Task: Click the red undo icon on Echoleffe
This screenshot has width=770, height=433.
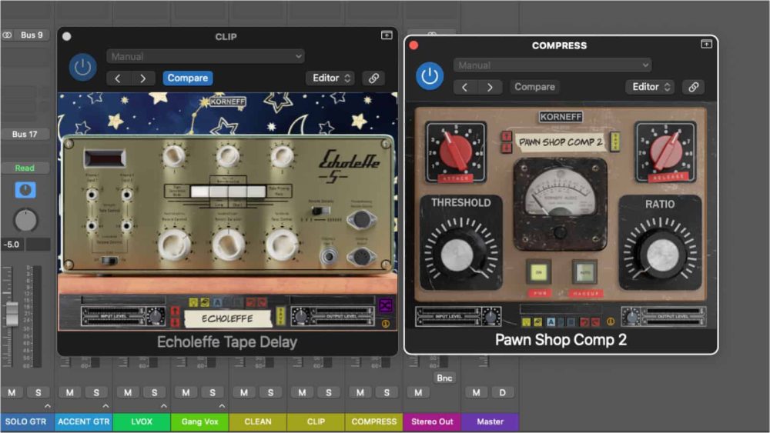Action: click(x=251, y=302)
